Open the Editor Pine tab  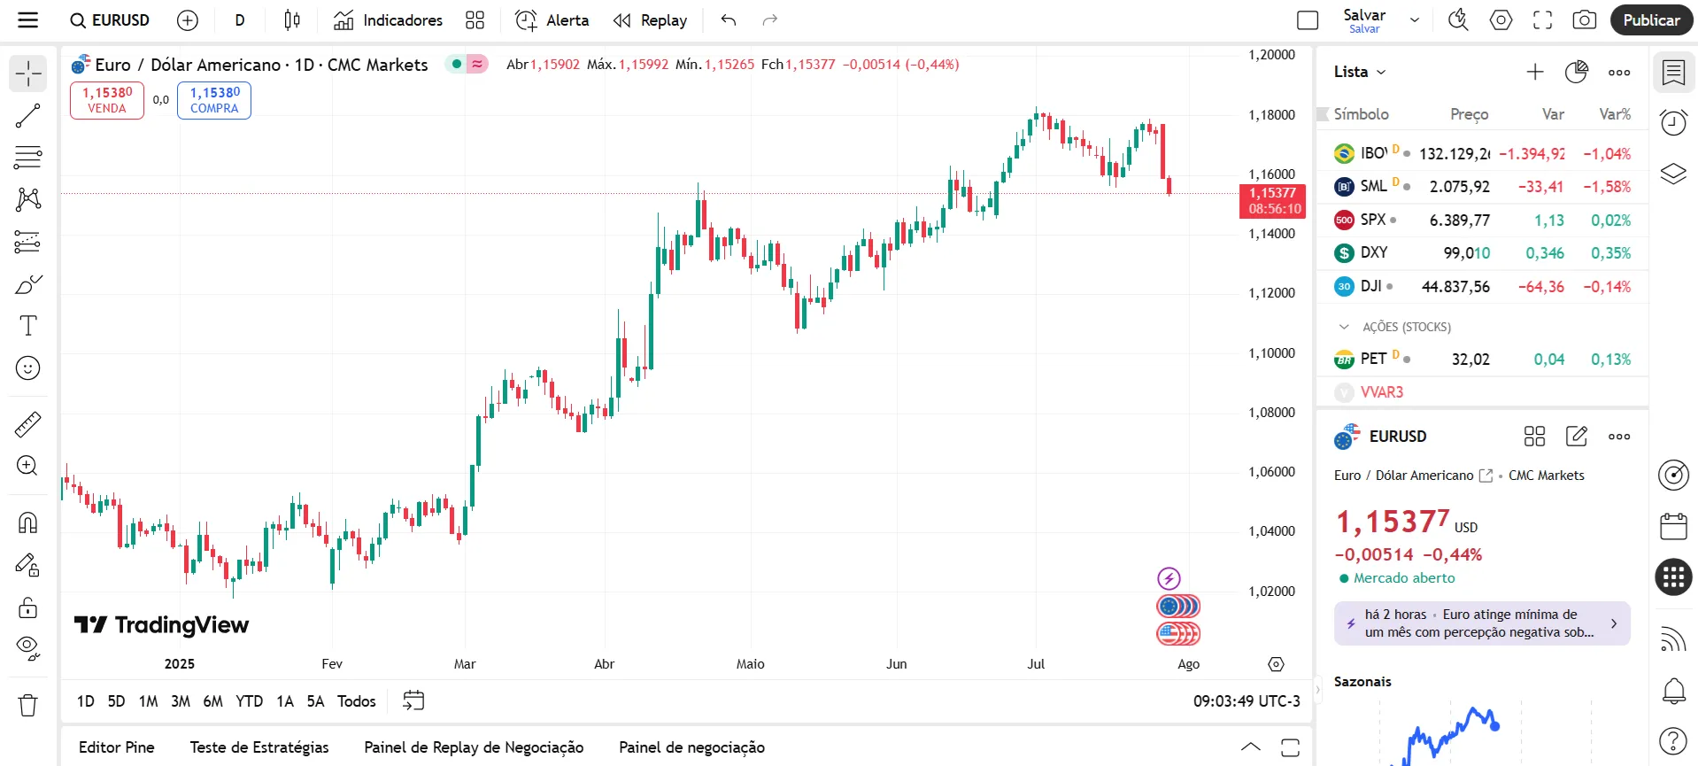click(116, 747)
